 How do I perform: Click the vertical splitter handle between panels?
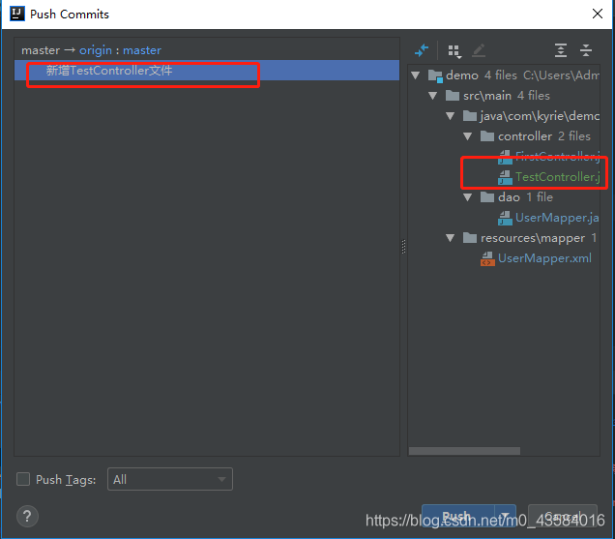pyautogui.click(x=403, y=247)
